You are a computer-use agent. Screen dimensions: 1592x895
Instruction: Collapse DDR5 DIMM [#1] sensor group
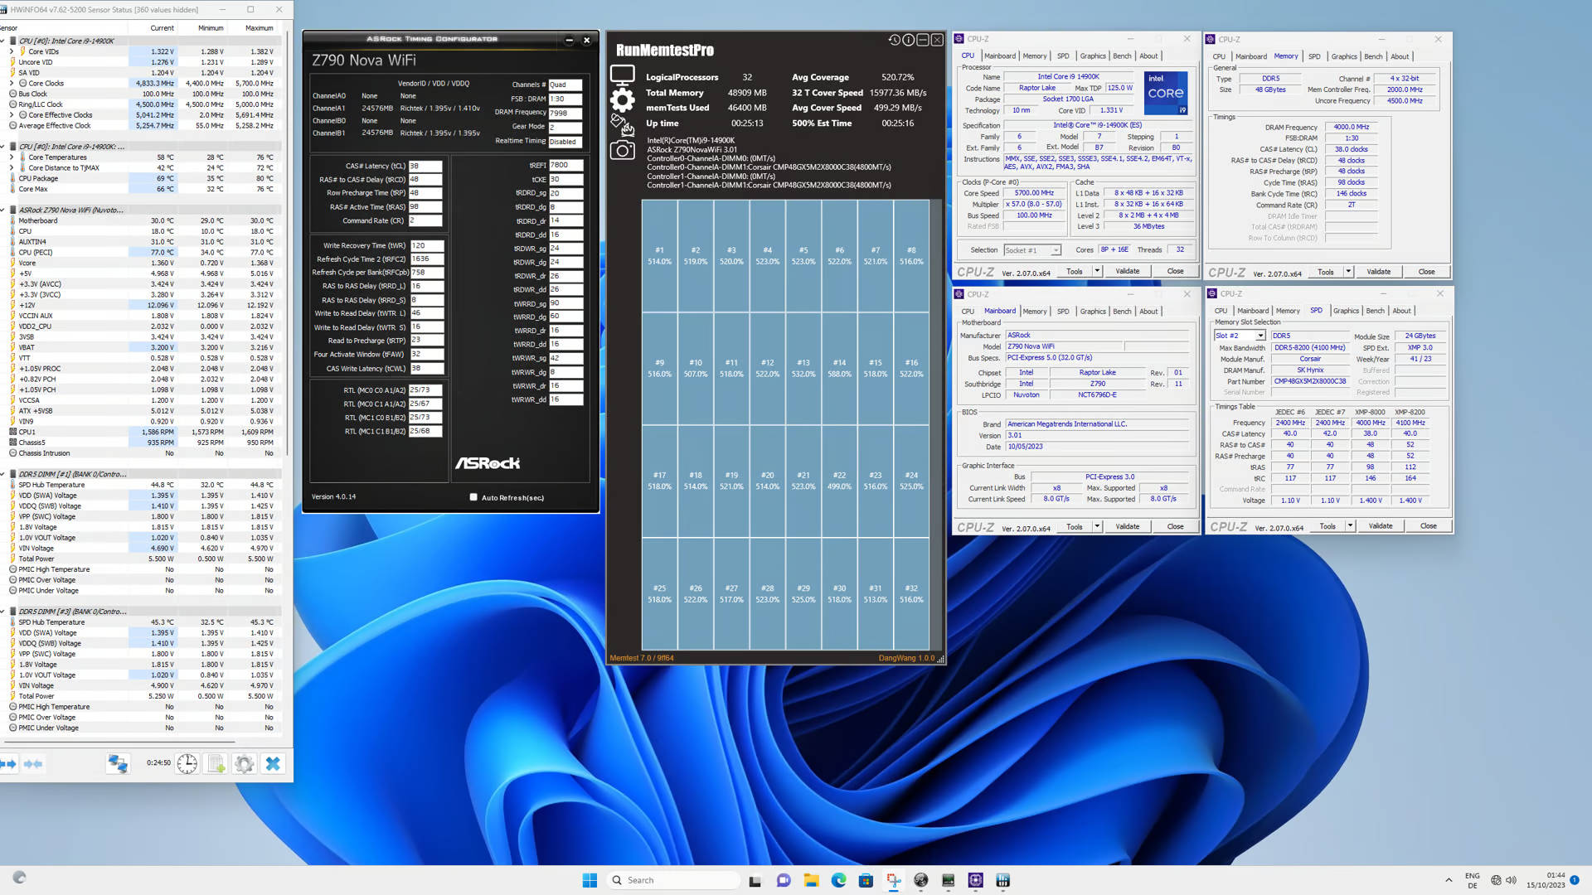(x=3, y=474)
